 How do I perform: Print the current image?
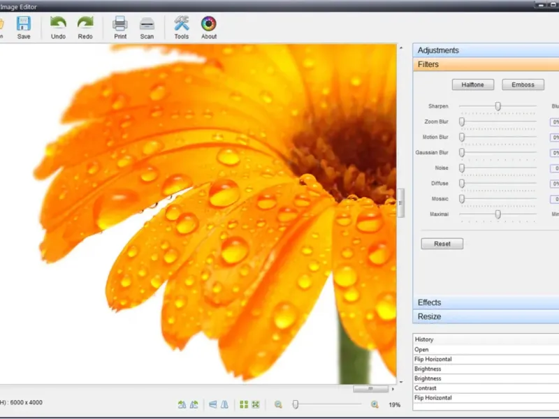point(120,24)
